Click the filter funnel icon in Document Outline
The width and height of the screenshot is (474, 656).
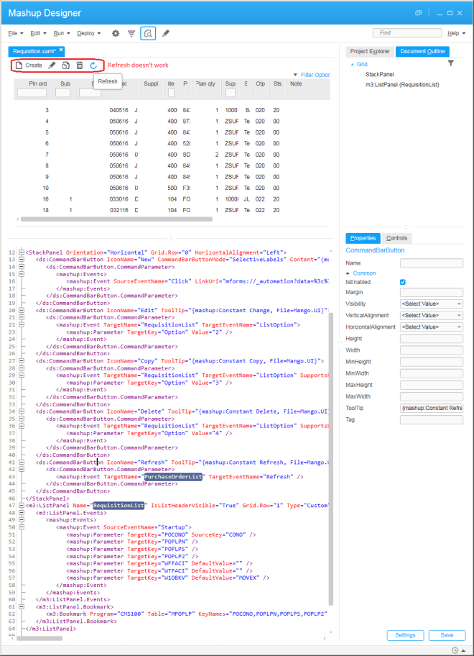pyautogui.click(x=450, y=64)
